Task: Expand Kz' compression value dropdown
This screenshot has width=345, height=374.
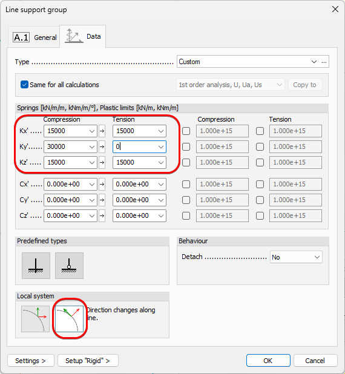Action: pos(92,162)
